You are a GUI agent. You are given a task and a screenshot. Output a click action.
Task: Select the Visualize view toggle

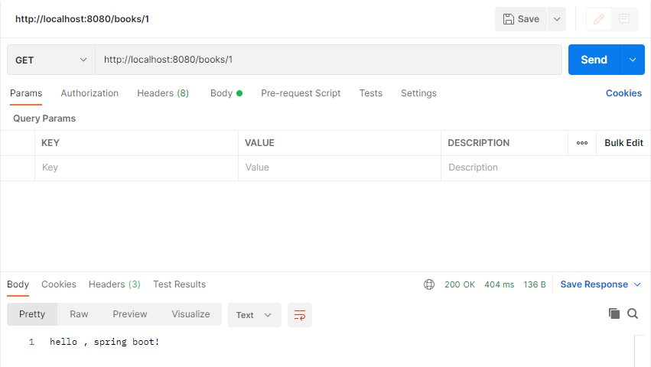coord(190,314)
